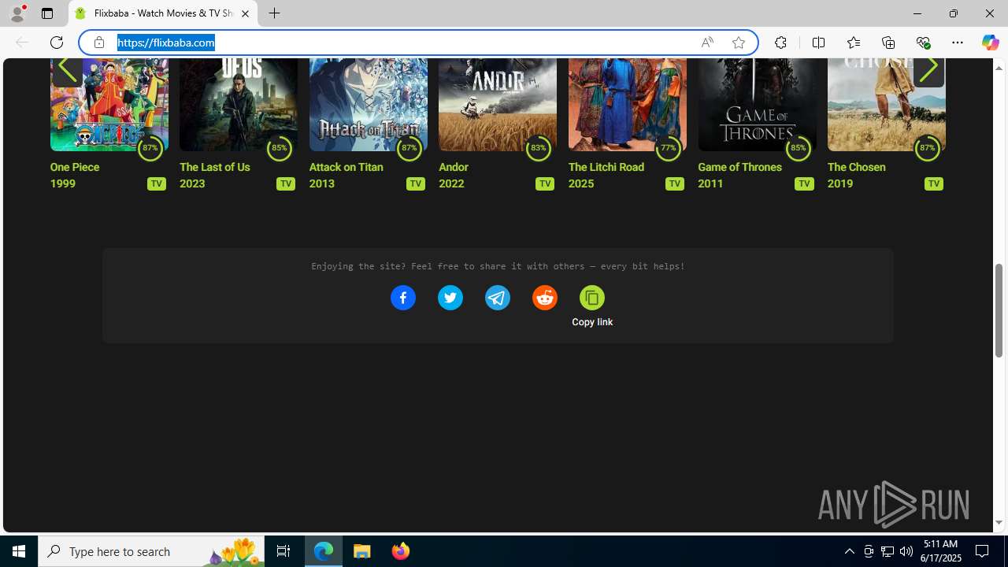The width and height of the screenshot is (1008, 567).
Task: Close the Flixbaba tab
Action: tap(245, 13)
